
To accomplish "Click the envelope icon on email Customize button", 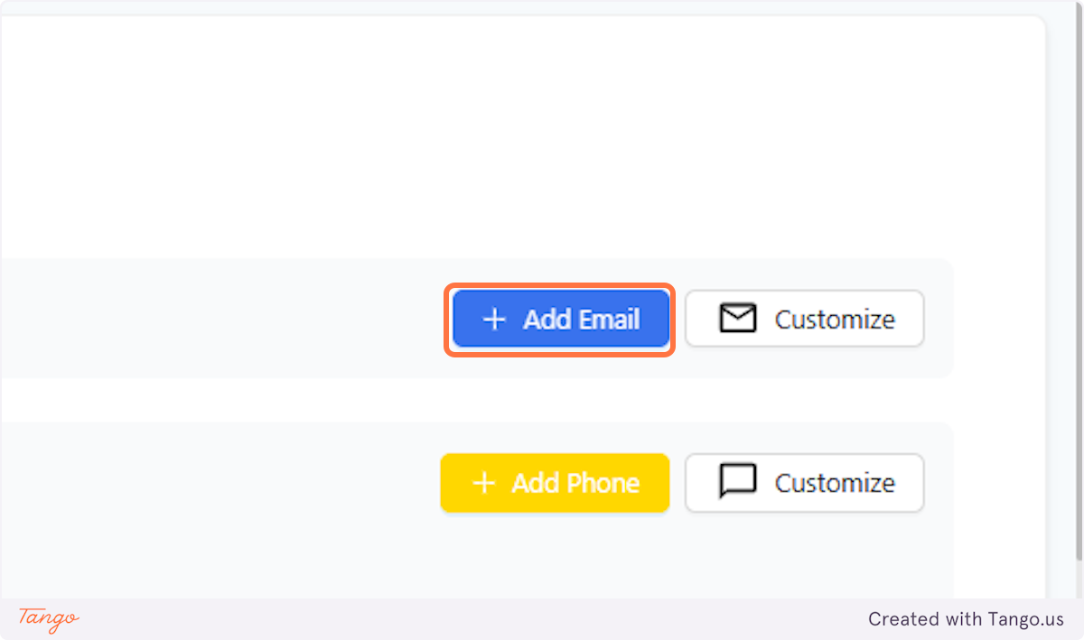I will [x=738, y=319].
